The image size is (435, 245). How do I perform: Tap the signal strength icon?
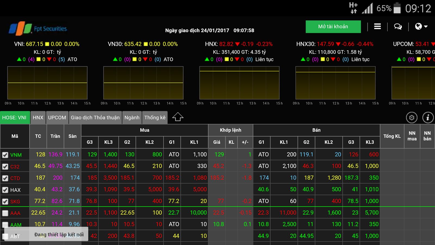click(x=367, y=8)
